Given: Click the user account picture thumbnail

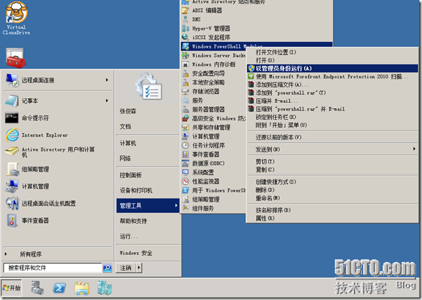Looking at the screenshot, I should coord(149,86).
